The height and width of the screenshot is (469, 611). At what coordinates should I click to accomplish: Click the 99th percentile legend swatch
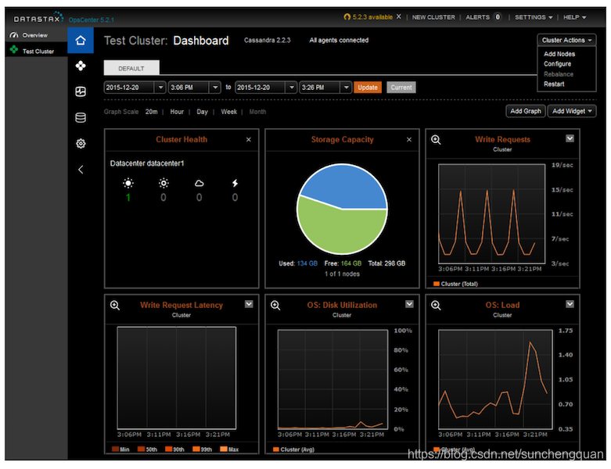pyautogui.click(x=196, y=449)
